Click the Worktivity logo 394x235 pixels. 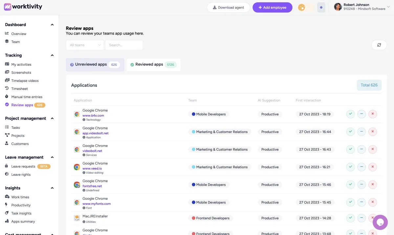(x=23, y=7)
